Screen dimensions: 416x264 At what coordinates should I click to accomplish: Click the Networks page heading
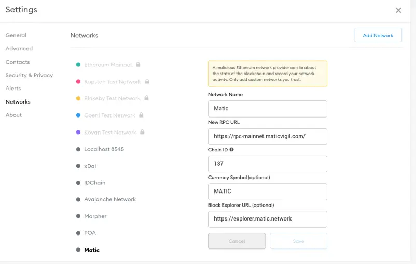84,35
